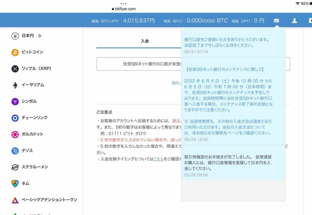Click the NEM shield icon

(x=15, y=184)
